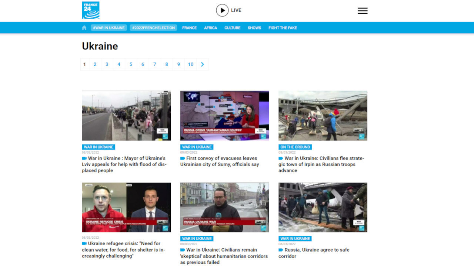Click WAR IN UKRAINE tag above skeptical civilians headline
This screenshot has height=266, width=474.
(x=197, y=239)
